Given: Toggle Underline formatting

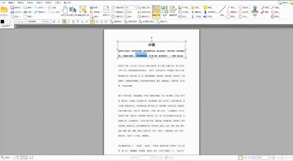Looking at the screenshot, I should (73, 22).
